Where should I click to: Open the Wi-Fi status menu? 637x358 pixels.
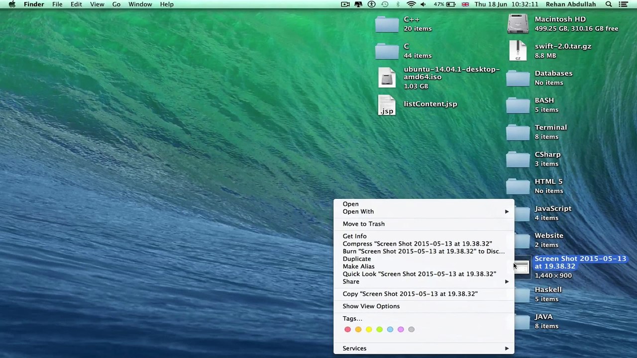411,4
